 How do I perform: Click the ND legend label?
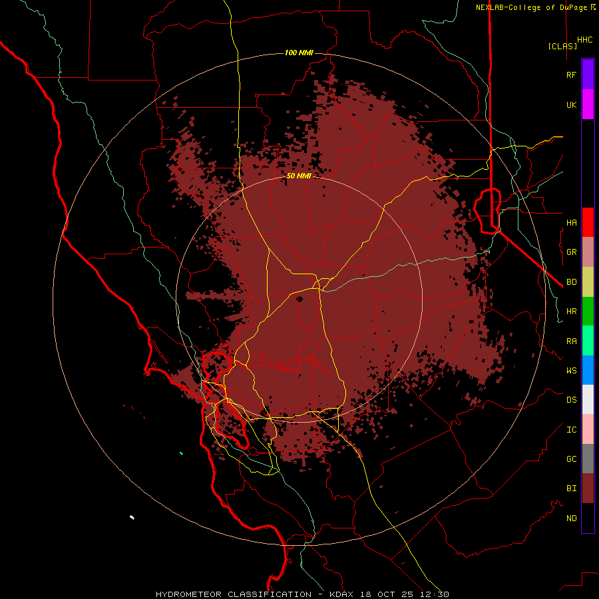point(572,518)
